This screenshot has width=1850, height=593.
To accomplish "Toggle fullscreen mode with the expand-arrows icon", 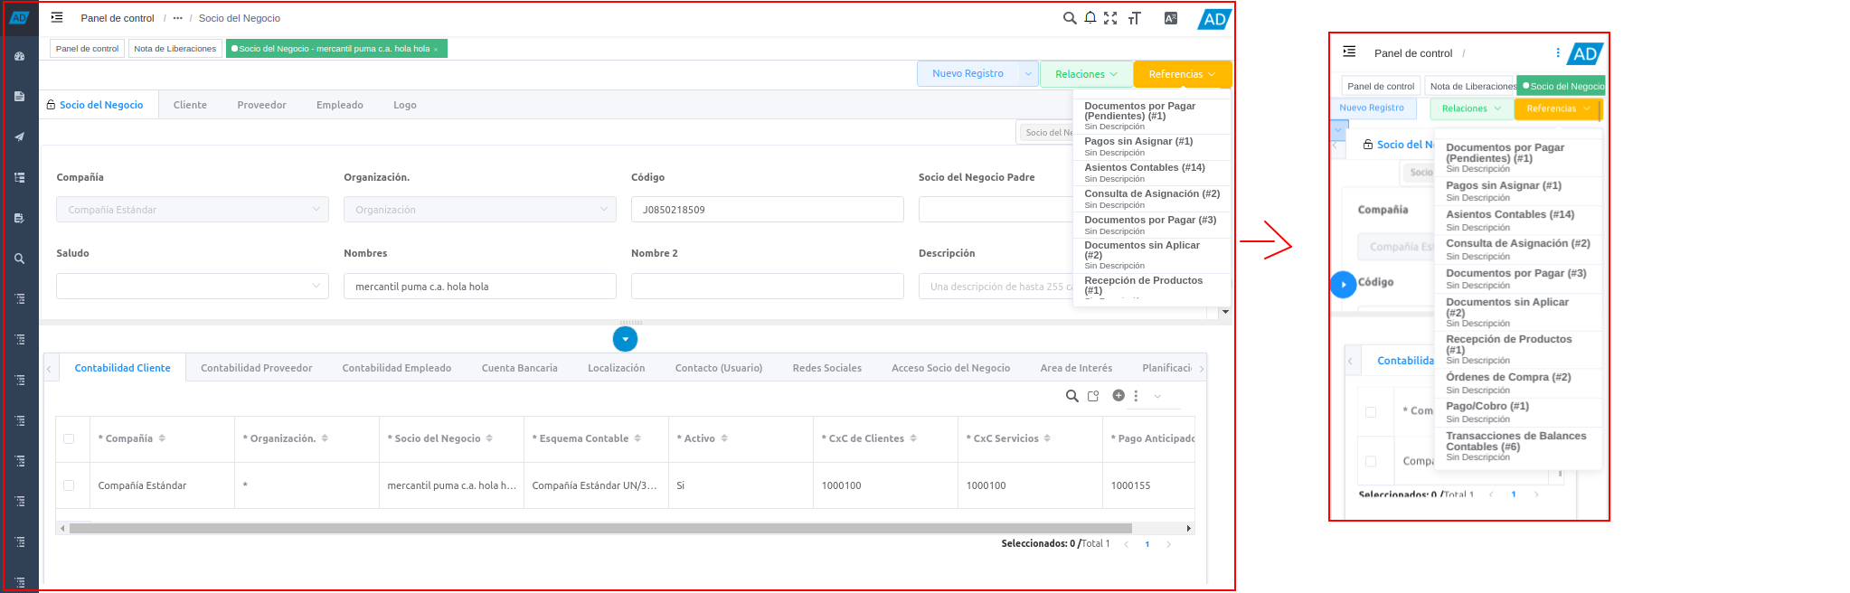I will click(x=1110, y=18).
